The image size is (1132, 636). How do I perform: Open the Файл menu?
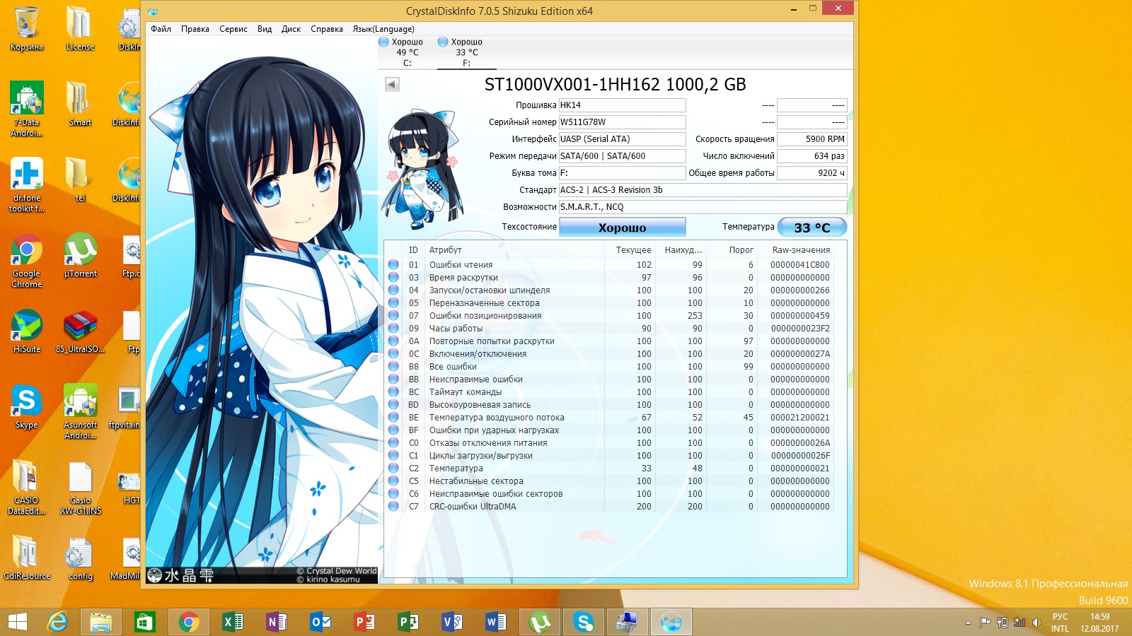coord(161,29)
